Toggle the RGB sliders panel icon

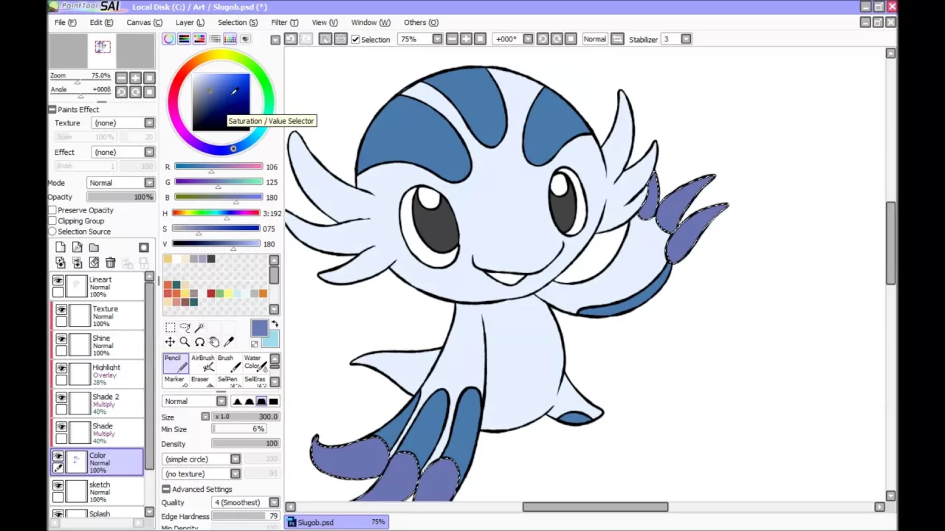pos(185,39)
